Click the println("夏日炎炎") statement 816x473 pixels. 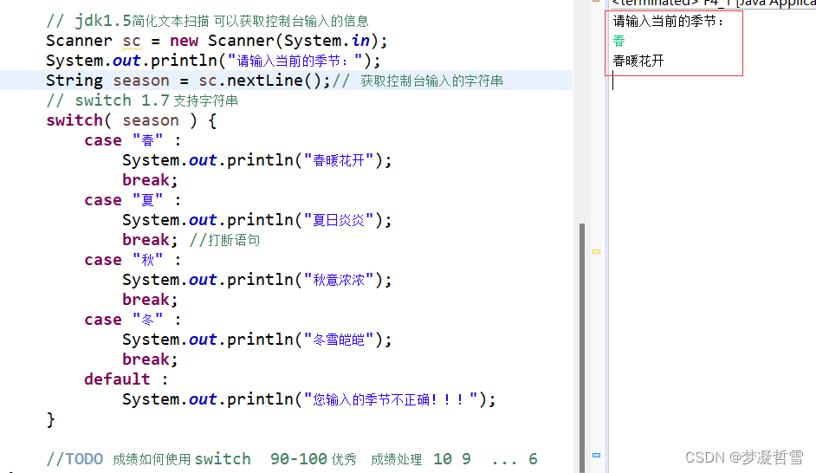(256, 220)
